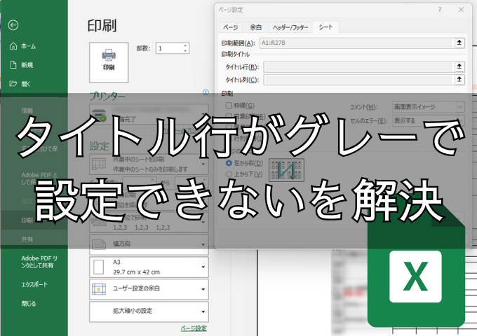Open the セルのエラー dropdown (表示する)
The width and height of the screenshot is (477, 336).
point(429,121)
